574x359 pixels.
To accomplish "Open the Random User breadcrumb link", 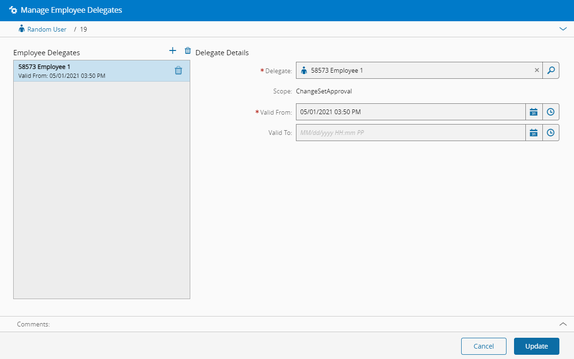I will pyautogui.click(x=46, y=29).
